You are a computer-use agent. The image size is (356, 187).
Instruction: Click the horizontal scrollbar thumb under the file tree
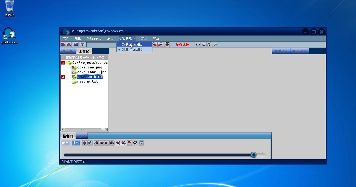(83, 130)
